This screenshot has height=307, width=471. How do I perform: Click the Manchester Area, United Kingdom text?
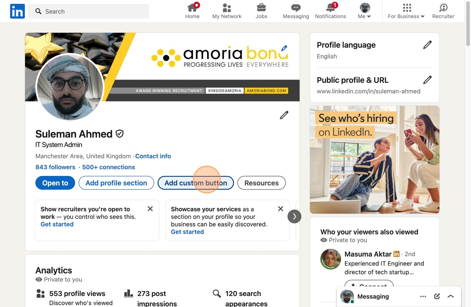tap(83, 156)
